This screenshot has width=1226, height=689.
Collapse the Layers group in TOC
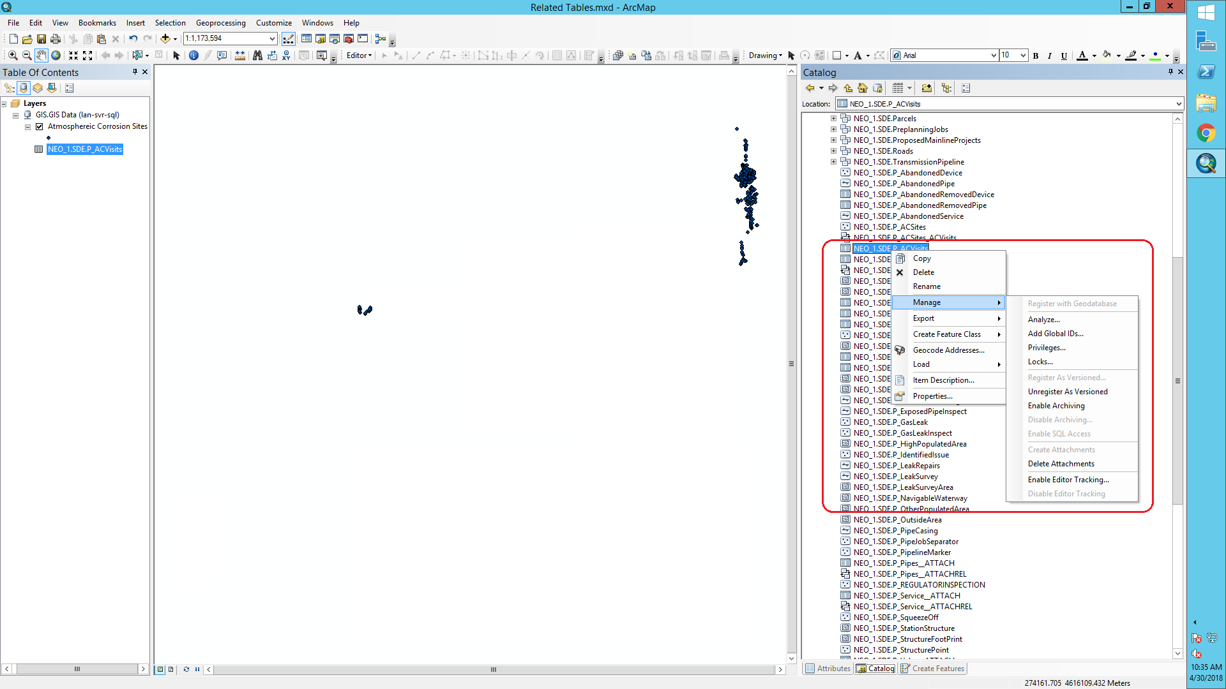[x=4, y=103]
